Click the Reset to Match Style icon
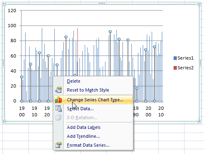 (x=58, y=90)
